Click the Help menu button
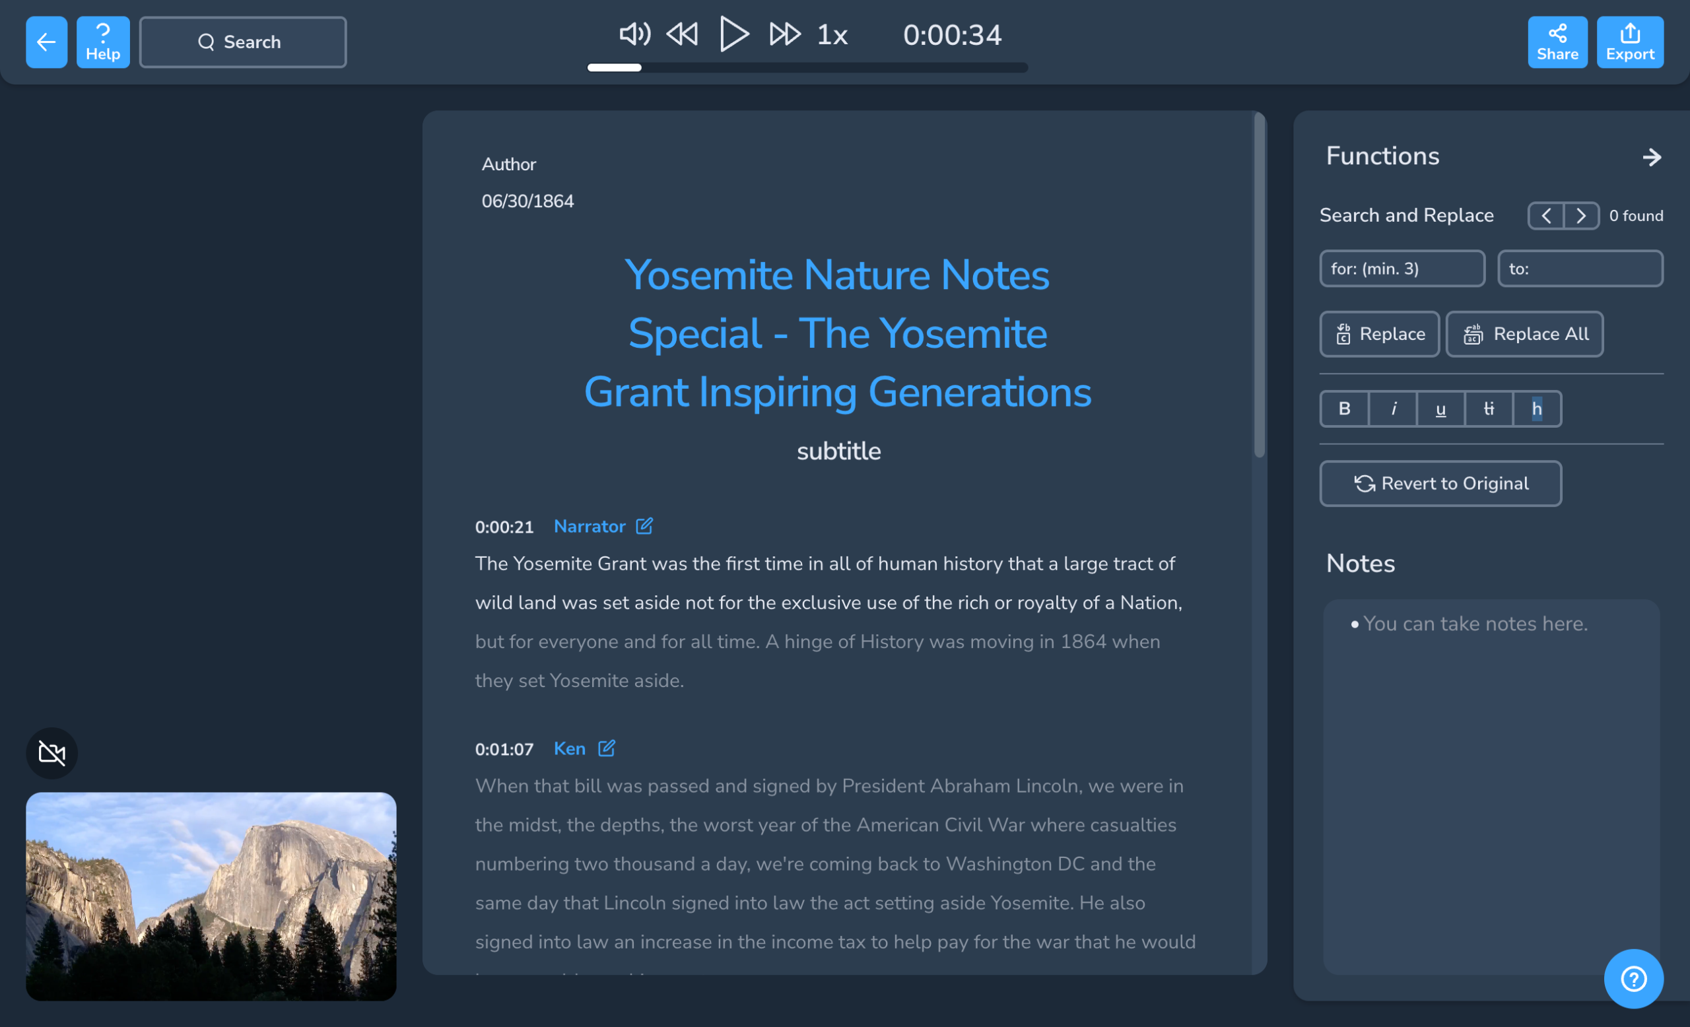The image size is (1690, 1027). [102, 42]
